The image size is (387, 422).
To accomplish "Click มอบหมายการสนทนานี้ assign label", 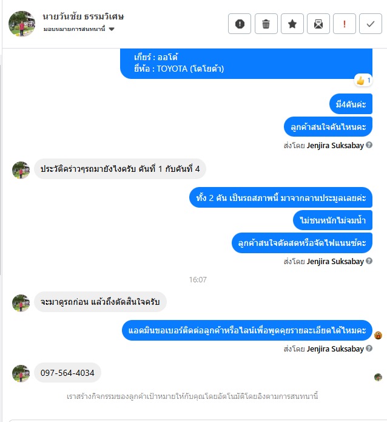I will 74,29.
